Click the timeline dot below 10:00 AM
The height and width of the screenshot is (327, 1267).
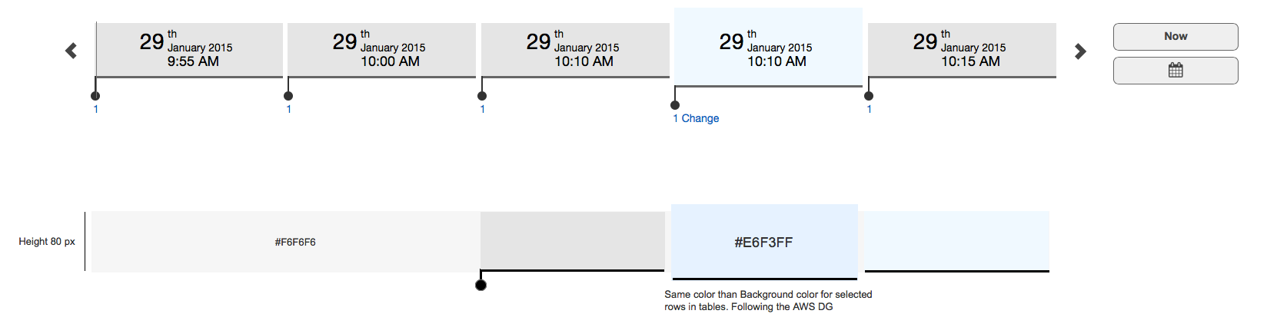288,96
